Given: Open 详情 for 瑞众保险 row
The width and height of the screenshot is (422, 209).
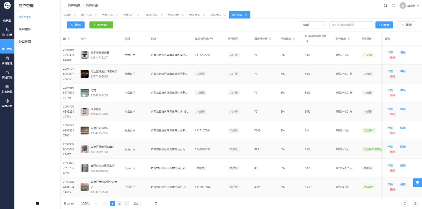Looking at the screenshot, I should coord(390,109).
